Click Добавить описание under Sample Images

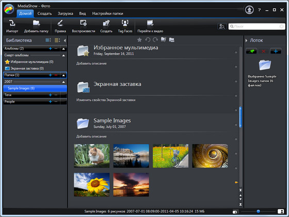[x=91, y=137]
